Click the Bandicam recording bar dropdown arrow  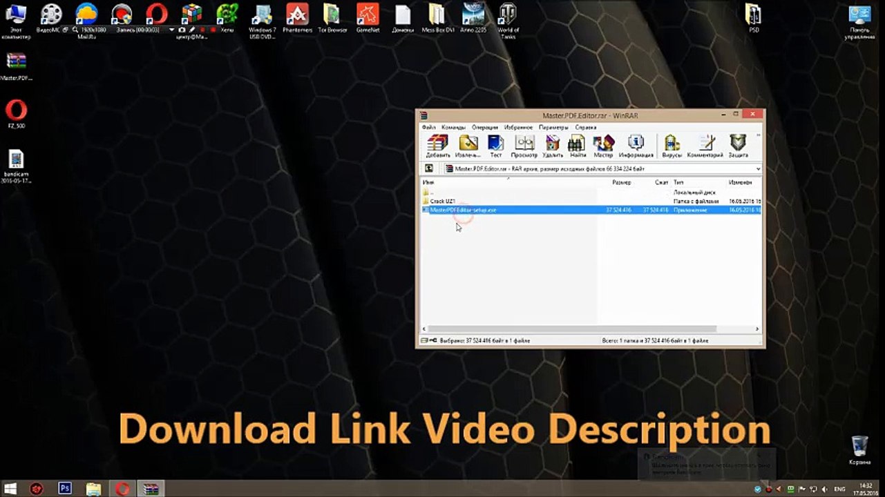(x=172, y=30)
